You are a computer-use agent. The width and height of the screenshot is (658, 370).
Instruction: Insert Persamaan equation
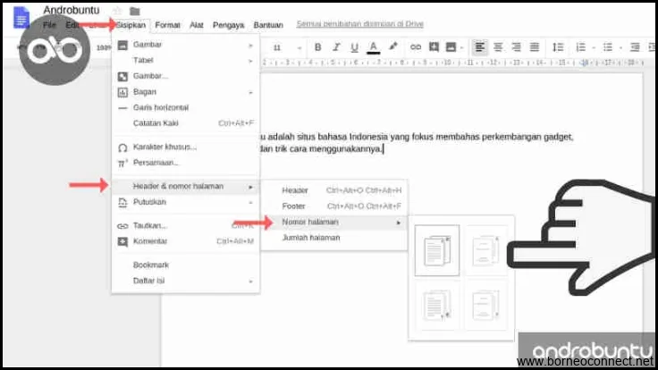coord(185,163)
